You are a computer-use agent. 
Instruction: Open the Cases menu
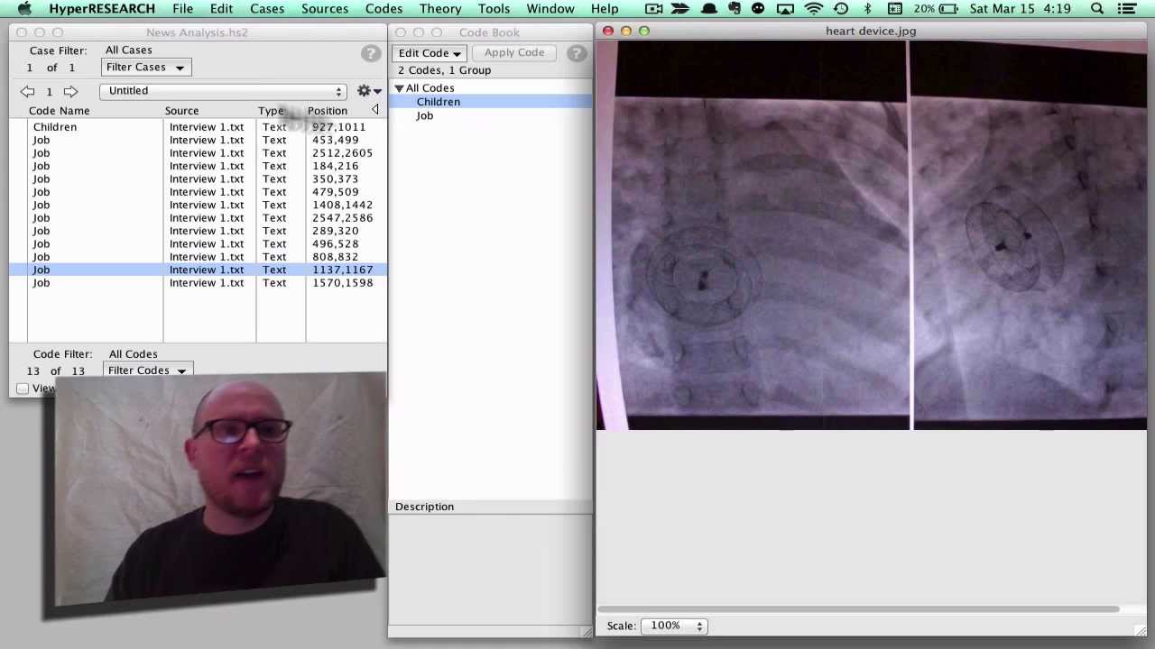(x=267, y=9)
